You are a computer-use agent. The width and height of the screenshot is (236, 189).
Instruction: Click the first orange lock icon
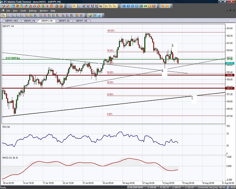(x=57, y=6)
